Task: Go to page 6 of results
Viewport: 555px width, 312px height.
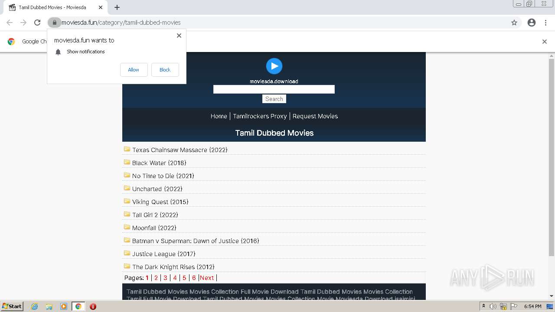Action: pos(194,278)
